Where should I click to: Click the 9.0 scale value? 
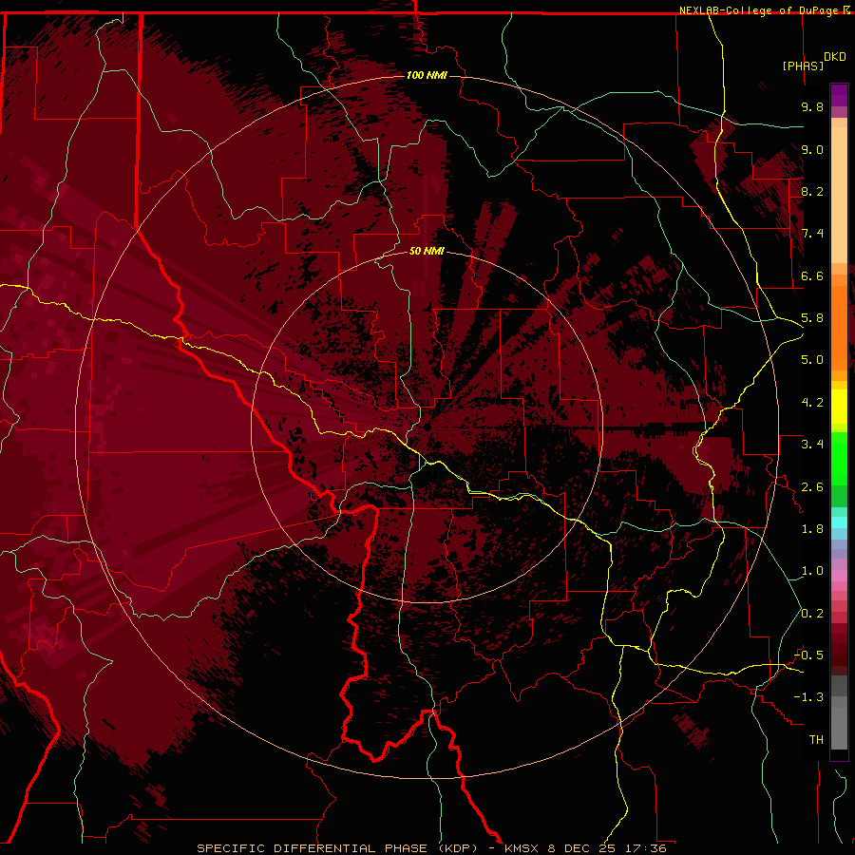coord(812,149)
